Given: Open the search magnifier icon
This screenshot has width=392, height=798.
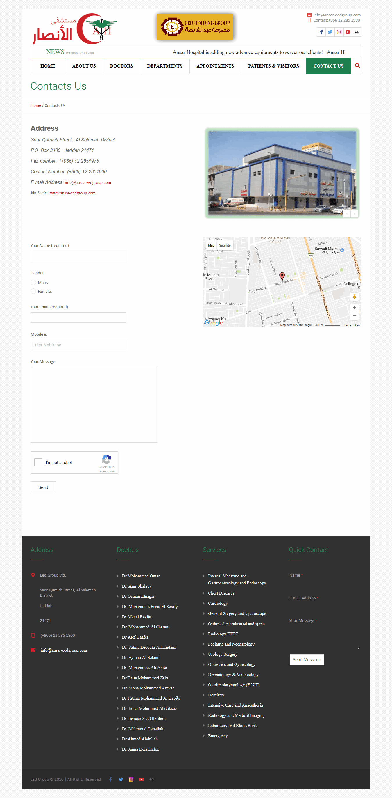Looking at the screenshot, I should [x=357, y=66].
